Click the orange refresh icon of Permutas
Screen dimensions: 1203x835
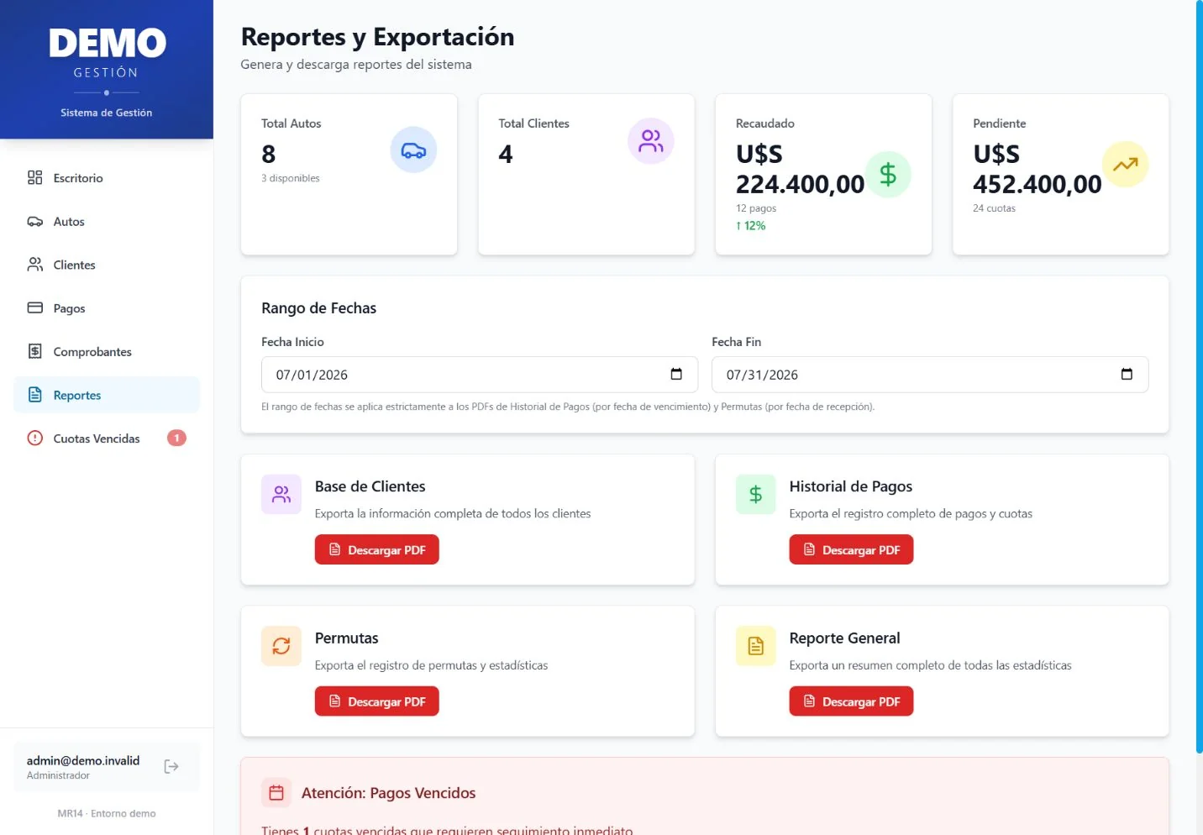click(281, 646)
